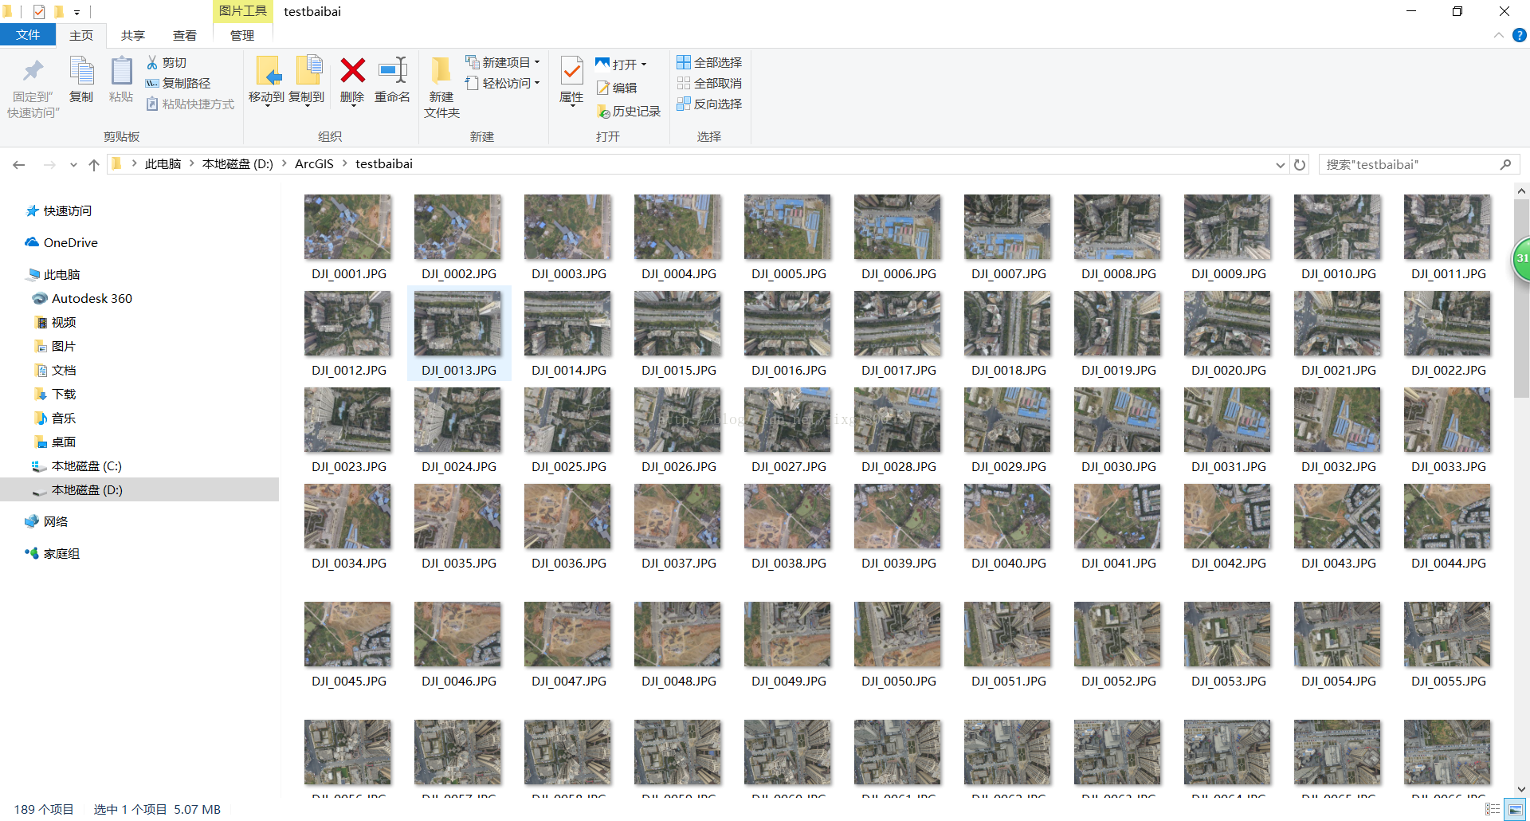Switch to large thumbnails view icon
The image size is (1530, 821).
[x=1515, y=809]
